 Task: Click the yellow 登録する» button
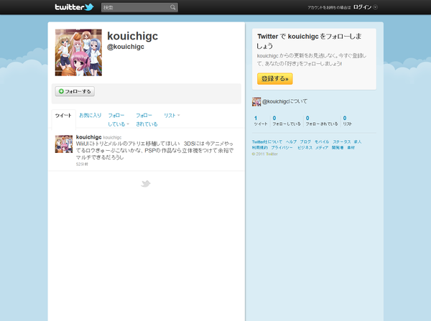coord(275,78)
